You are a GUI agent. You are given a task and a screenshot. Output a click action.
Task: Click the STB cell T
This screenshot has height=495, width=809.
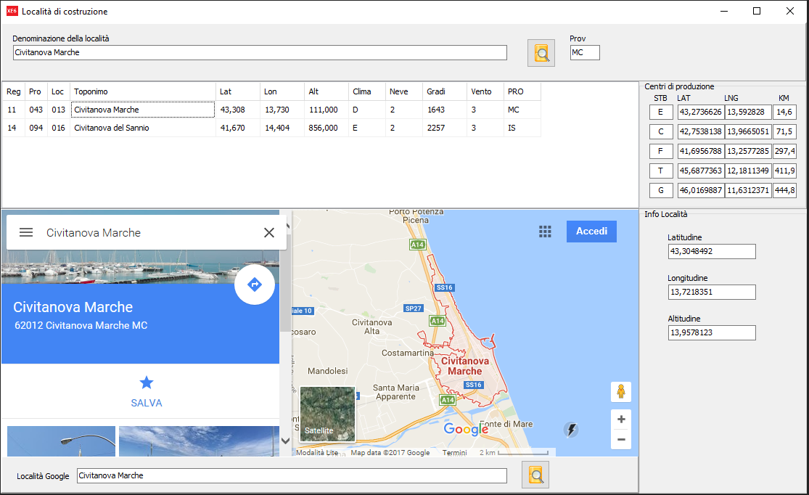pos(660,171)
